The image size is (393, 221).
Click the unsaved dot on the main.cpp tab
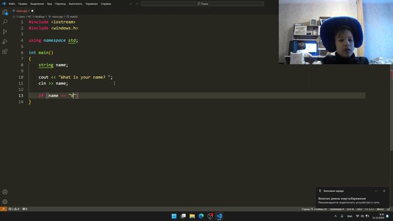click(33, 11)
